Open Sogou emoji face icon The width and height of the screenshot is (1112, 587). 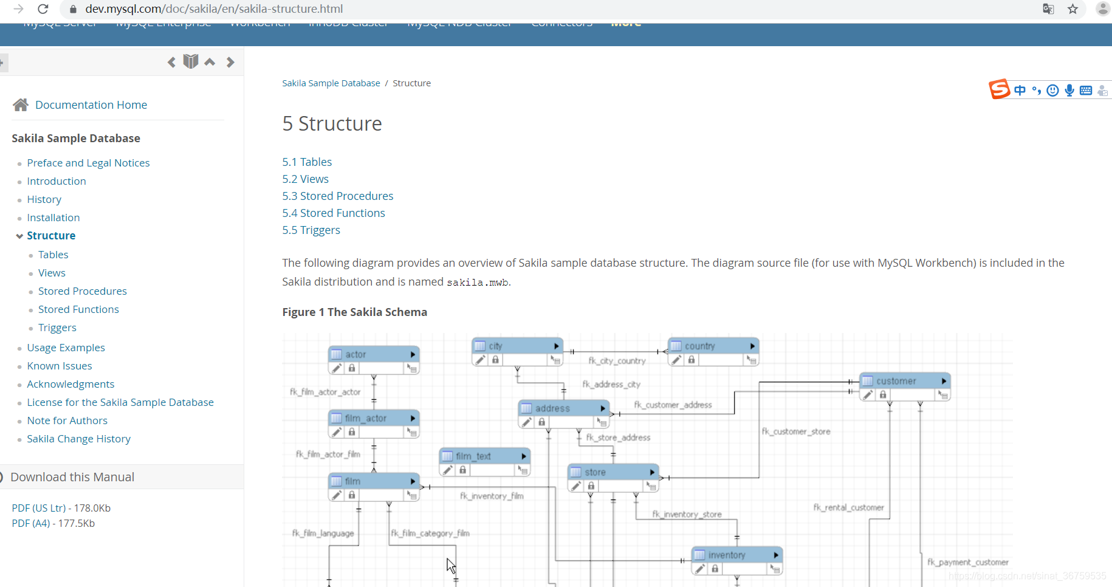[1053, 91]
